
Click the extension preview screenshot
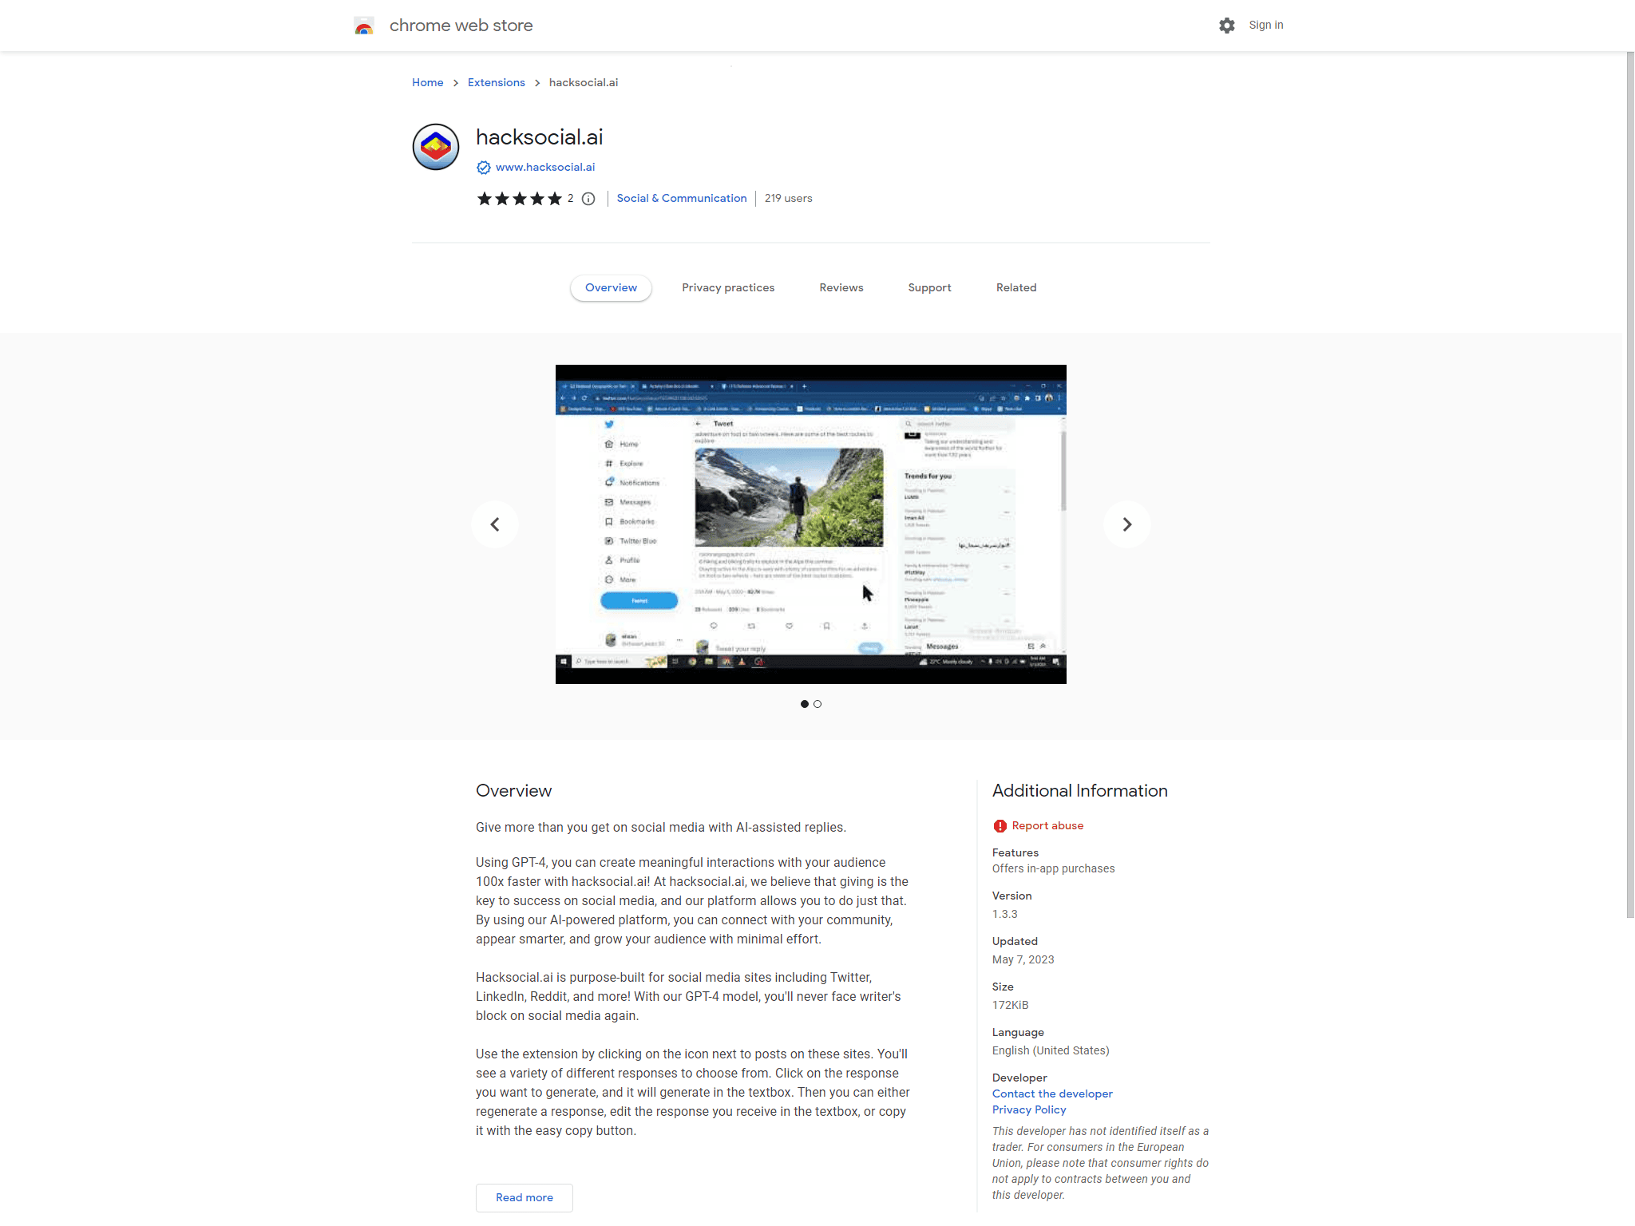pyautogui.click(x=811, y=524)
